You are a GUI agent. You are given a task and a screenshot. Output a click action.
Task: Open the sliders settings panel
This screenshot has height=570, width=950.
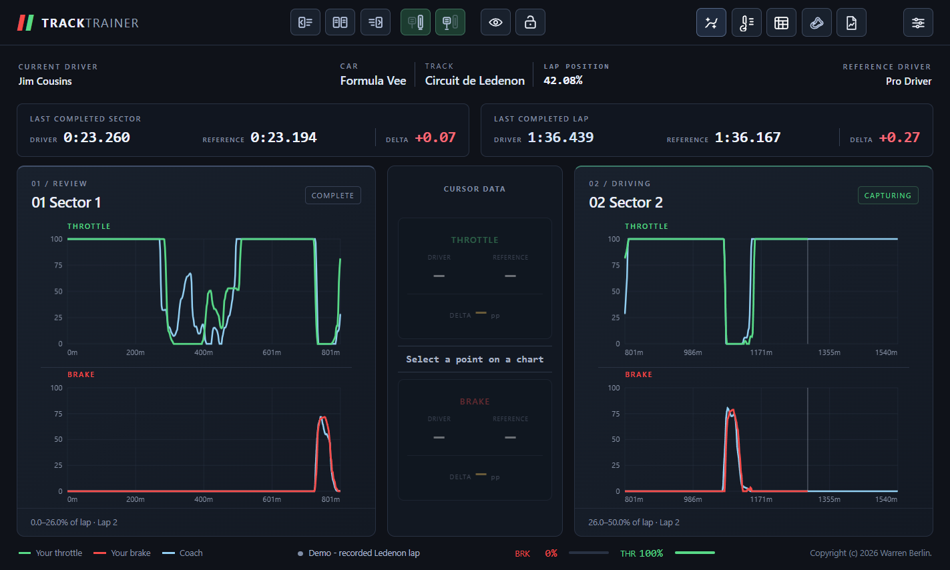918,23
